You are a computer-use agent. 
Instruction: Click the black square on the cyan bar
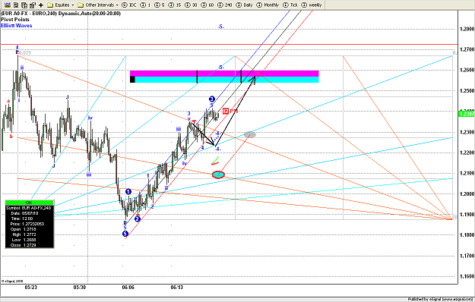(132, 80)
